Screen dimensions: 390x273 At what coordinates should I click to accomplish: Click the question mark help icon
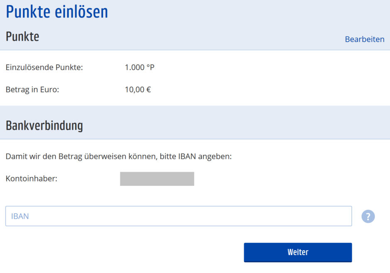tap(368, 216)
